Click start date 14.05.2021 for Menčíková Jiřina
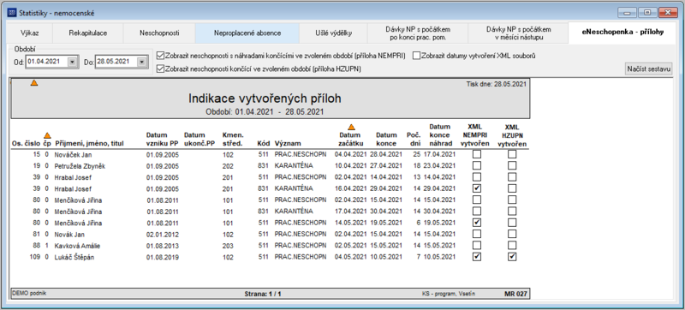Image resolution: width=685 pixels, height=310 pixels. 351,224
